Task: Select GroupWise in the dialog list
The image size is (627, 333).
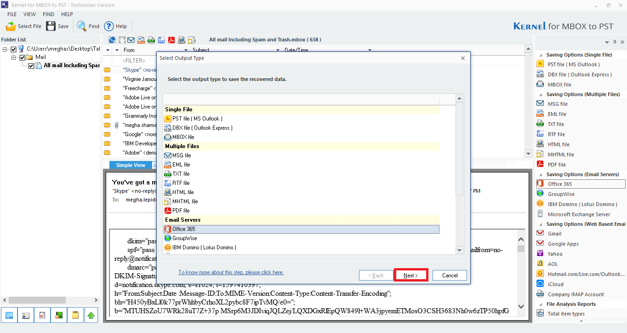Action: [x=302, y=238]
